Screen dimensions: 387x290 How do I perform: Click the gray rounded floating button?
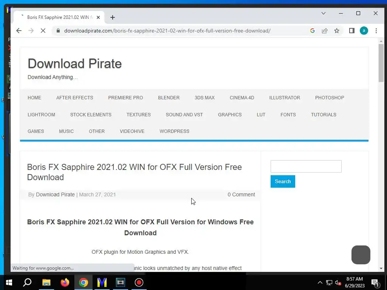(x=361, y=255)
